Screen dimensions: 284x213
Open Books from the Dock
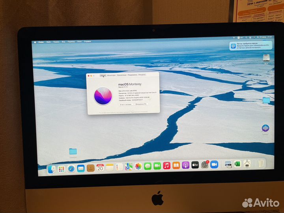[x=176, y=165]
